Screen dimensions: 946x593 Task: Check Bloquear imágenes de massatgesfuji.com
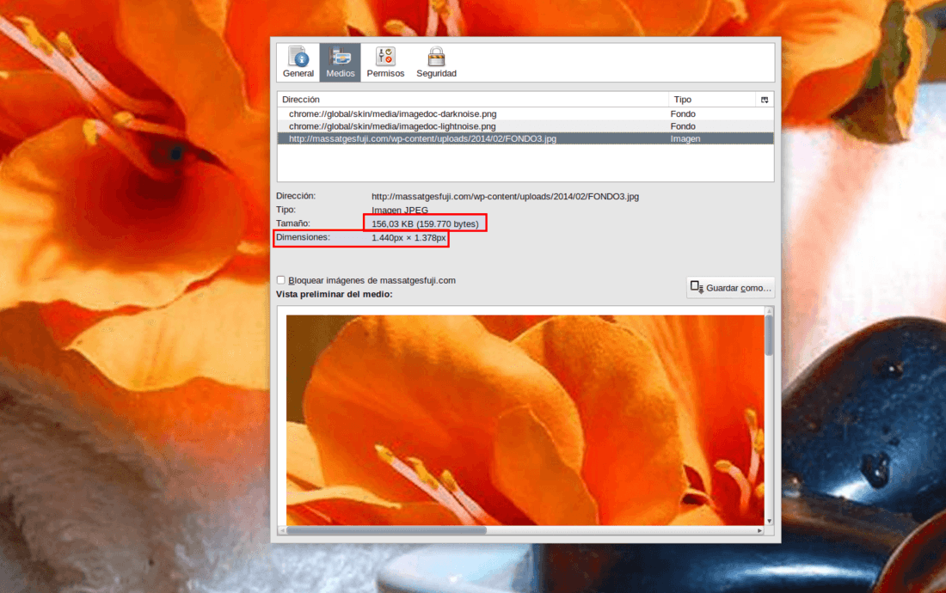pos(281,280)
